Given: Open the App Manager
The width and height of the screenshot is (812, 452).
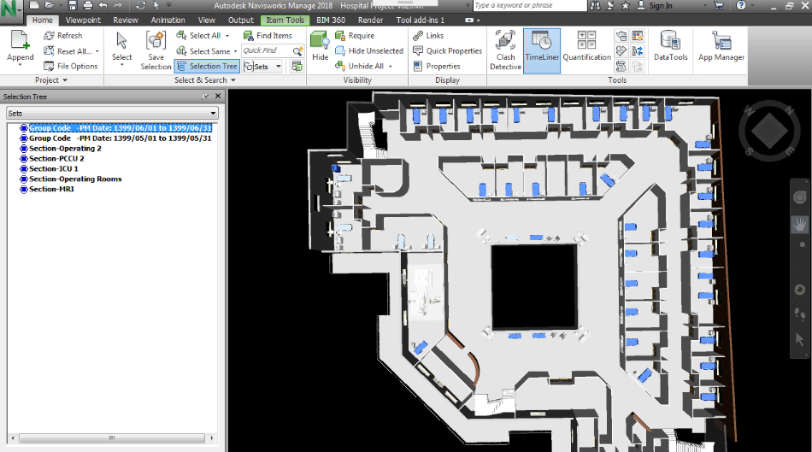Looking at the screenshot, I should [x=721, y=50].
